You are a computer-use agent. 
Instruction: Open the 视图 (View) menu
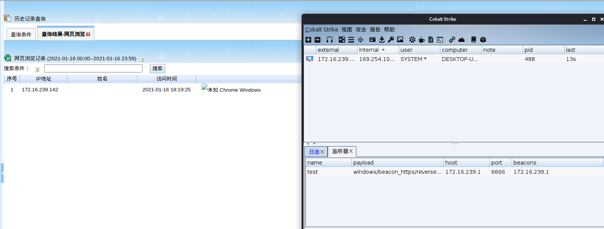pyautogui.click(x=347, y=30)
